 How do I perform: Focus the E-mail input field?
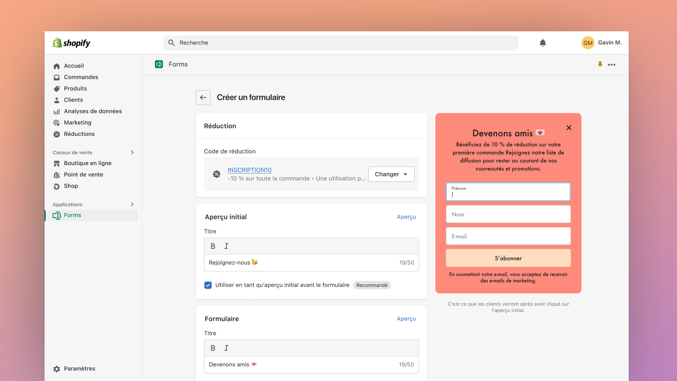point(508,236)
